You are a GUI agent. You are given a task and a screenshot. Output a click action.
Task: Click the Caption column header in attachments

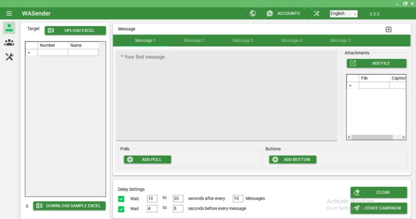(398, 78)
